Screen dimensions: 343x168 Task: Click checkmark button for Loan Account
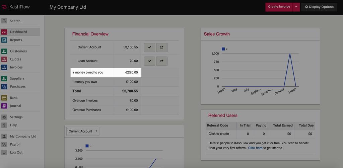click(x=149, y=61)
